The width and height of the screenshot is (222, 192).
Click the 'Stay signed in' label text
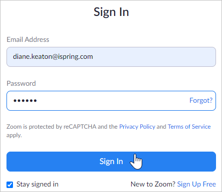pos(37,184)
